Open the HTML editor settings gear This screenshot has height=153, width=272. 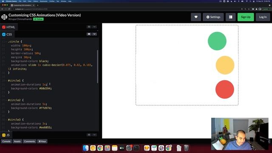[x=89, y=27]
